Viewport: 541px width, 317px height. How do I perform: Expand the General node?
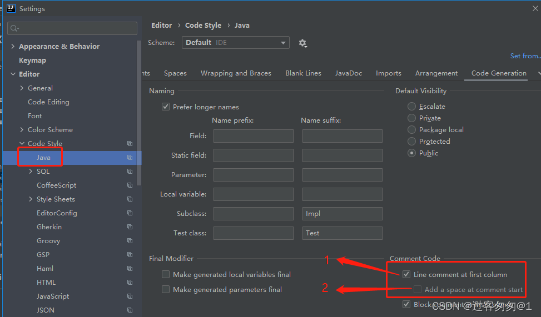pyautogui.click(x=22, y=88)
